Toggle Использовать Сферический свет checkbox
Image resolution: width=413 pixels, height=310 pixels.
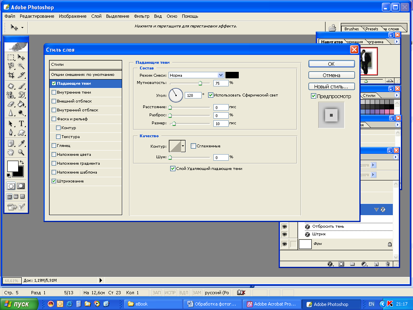[x=211, y=95]
